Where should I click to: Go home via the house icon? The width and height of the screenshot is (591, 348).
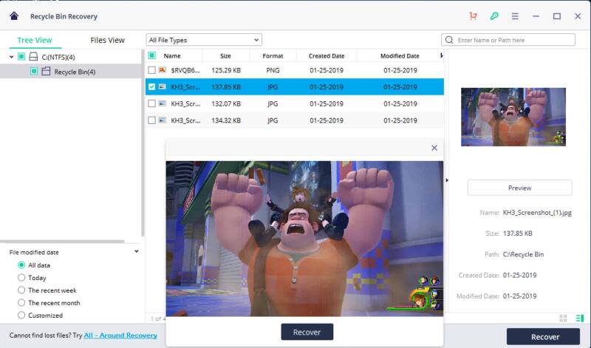pyautogui.click(x=14, y=16)
